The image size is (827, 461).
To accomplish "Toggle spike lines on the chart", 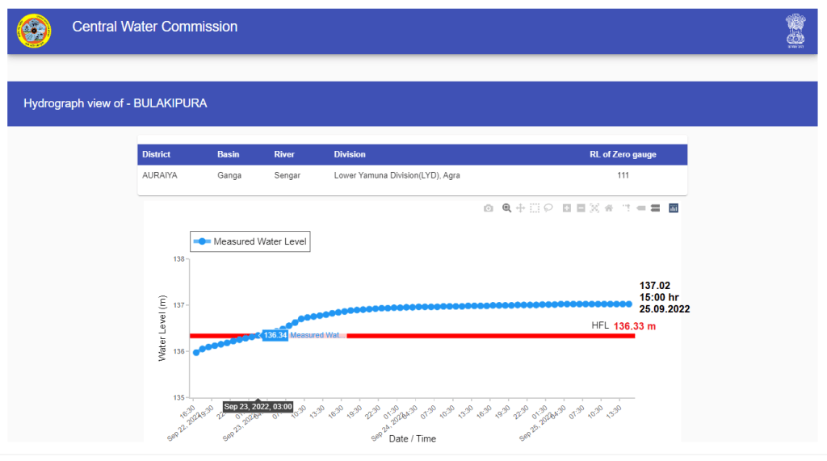I will pyautogui.click(x=627, y=208).
